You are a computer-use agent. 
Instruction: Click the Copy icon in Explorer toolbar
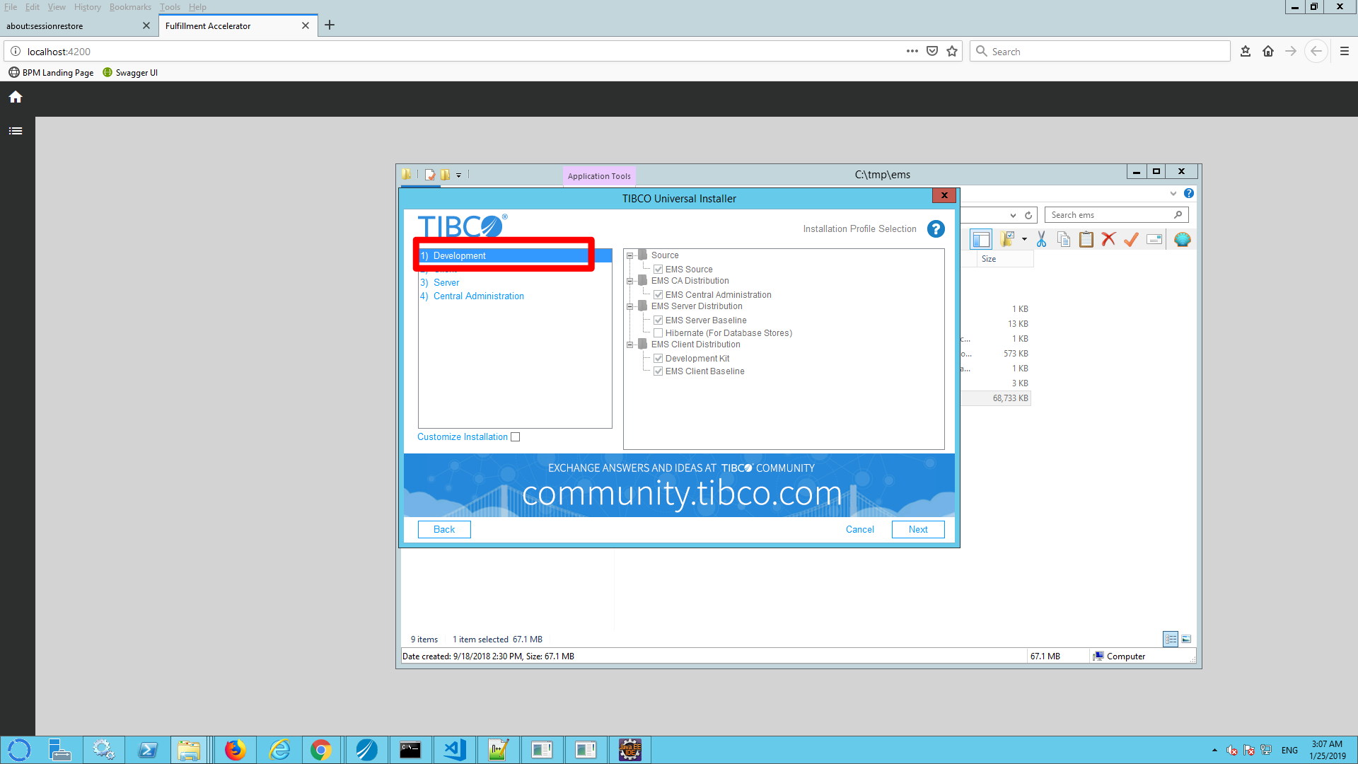(1064, 240)
